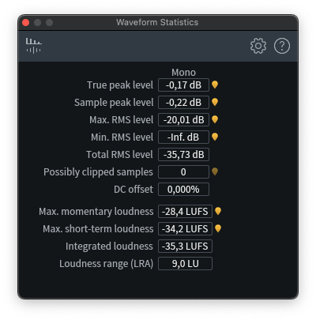Click the Waveform Statistics logo icon
This screenshot has width=316, height=320.
click(34, 46)
